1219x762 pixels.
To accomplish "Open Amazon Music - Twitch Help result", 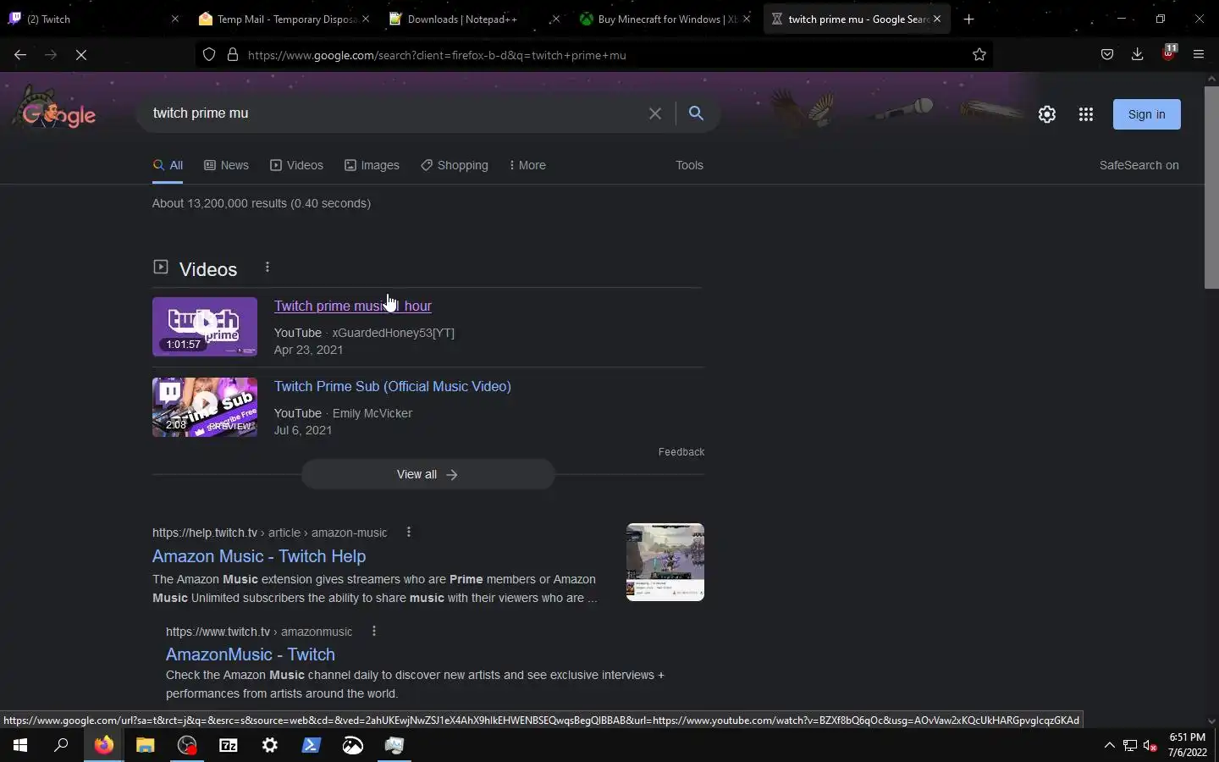I will [x=259, y=556].
